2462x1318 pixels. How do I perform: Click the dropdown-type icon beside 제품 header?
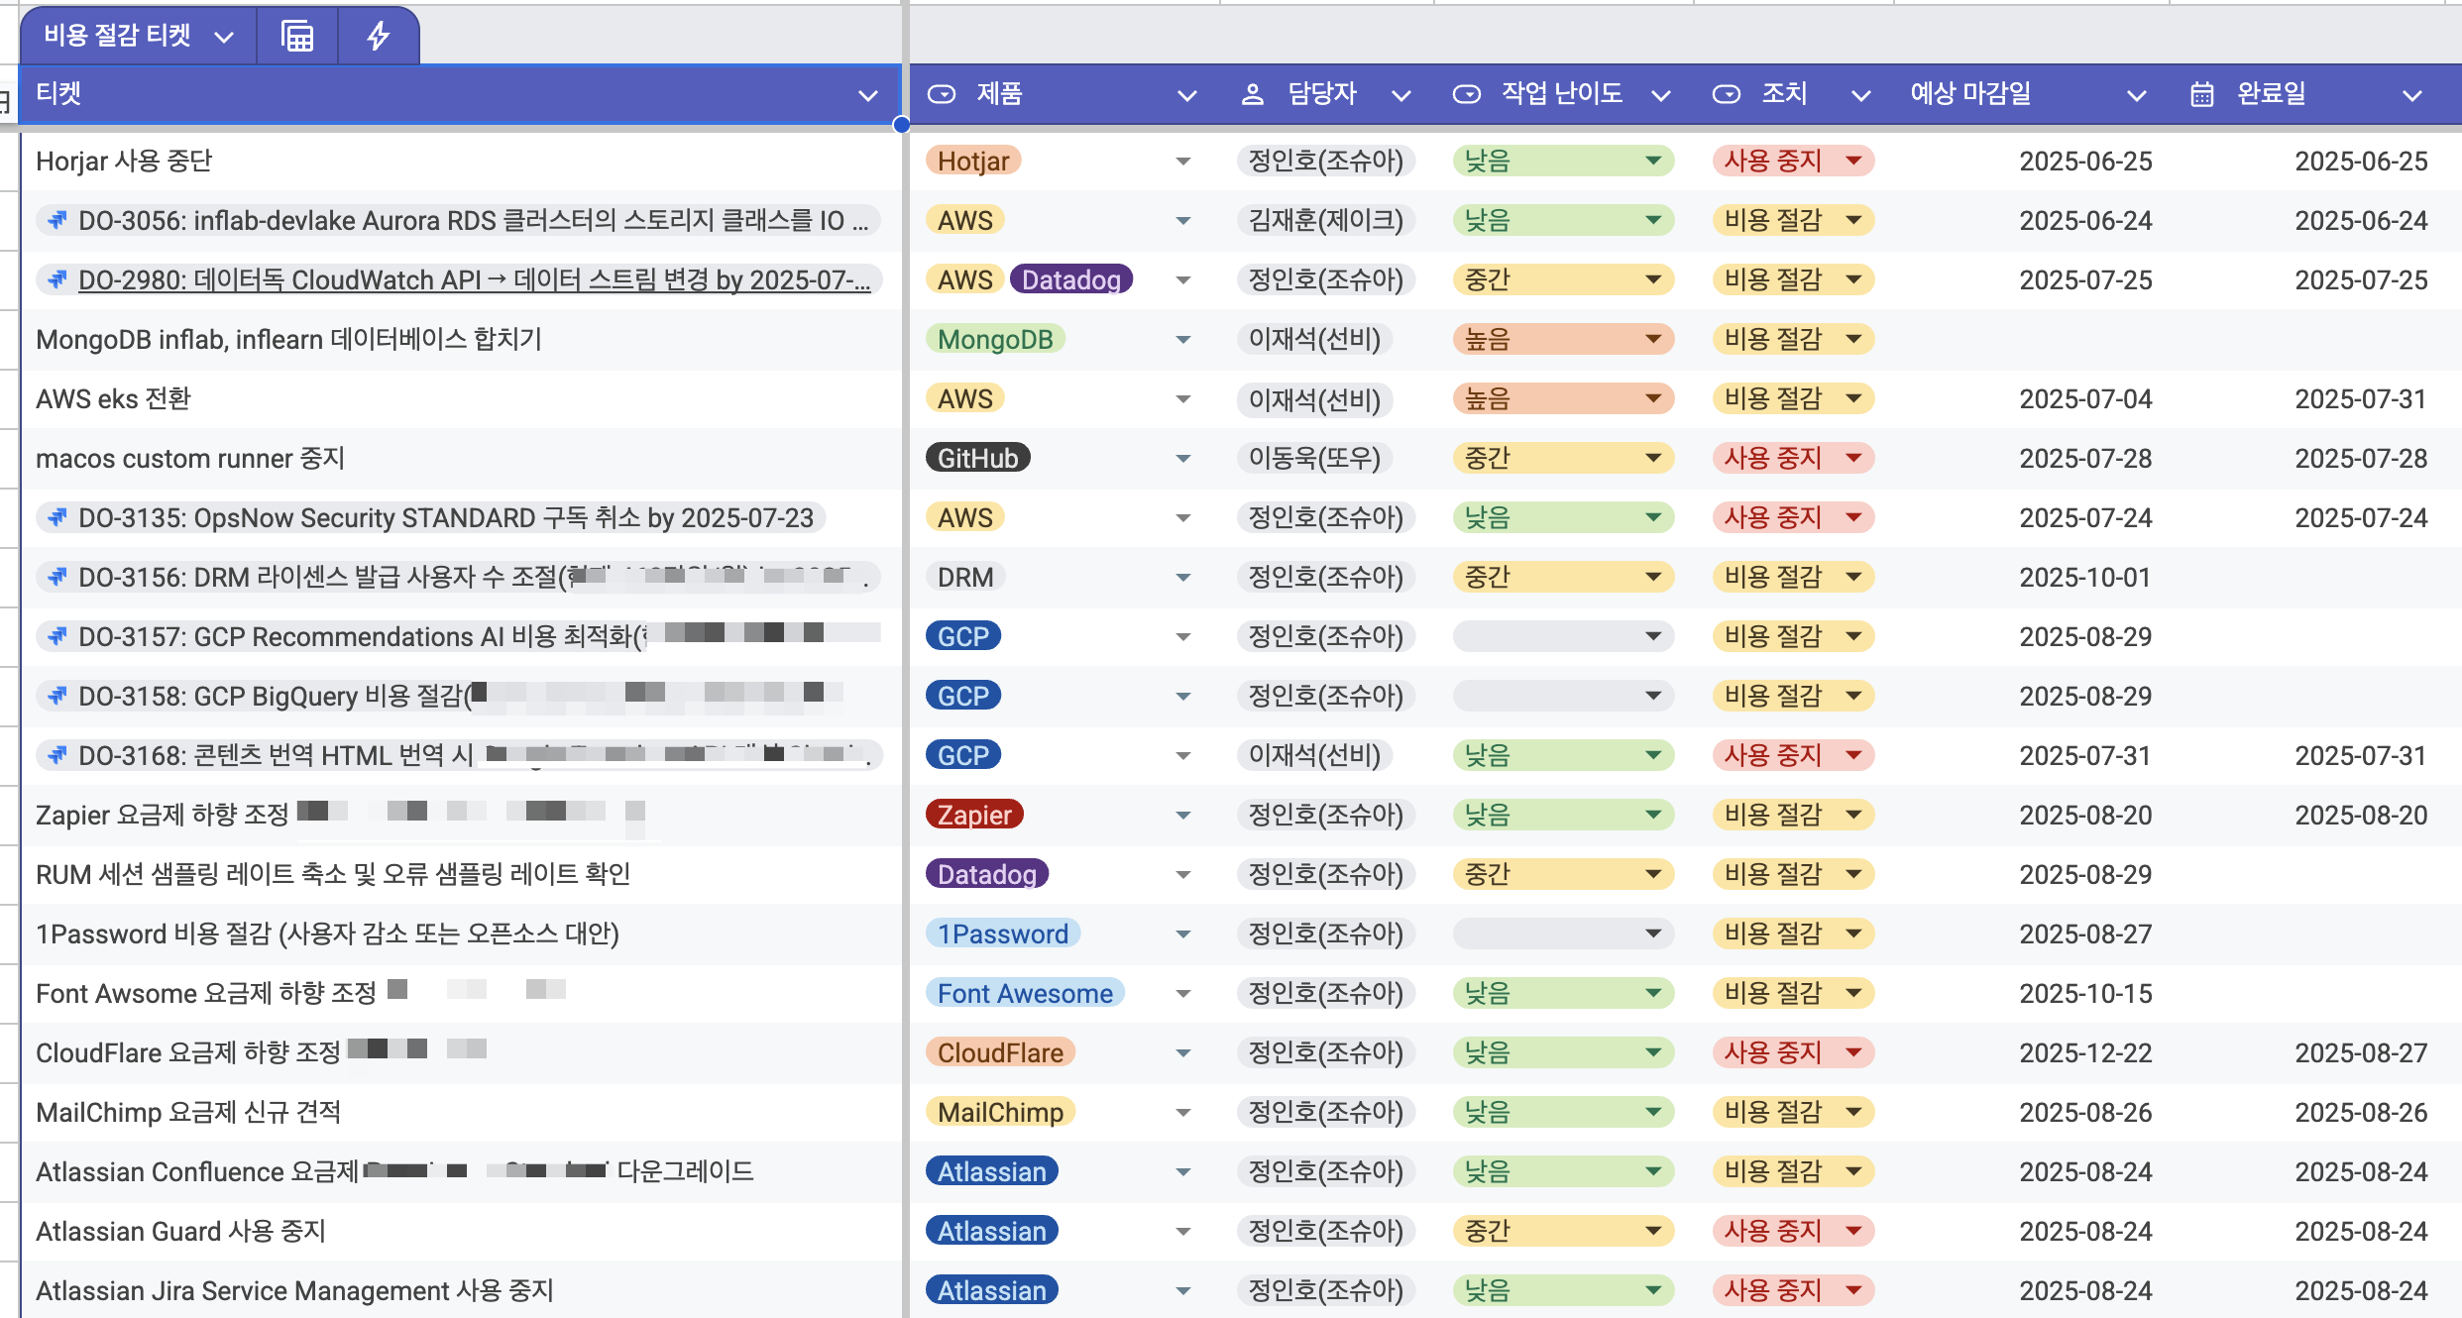point(941,94)
